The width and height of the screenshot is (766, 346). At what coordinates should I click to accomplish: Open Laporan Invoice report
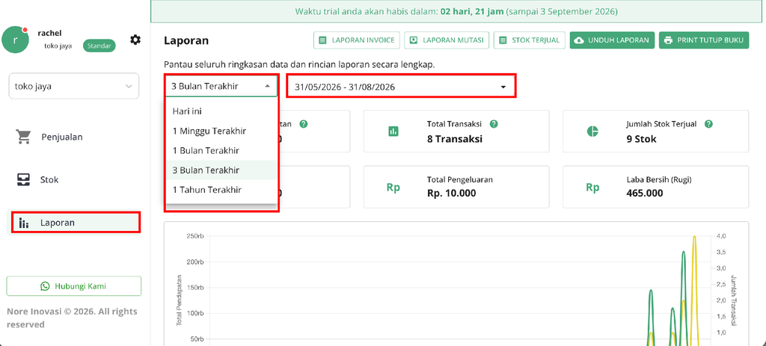tap(357, 40)
